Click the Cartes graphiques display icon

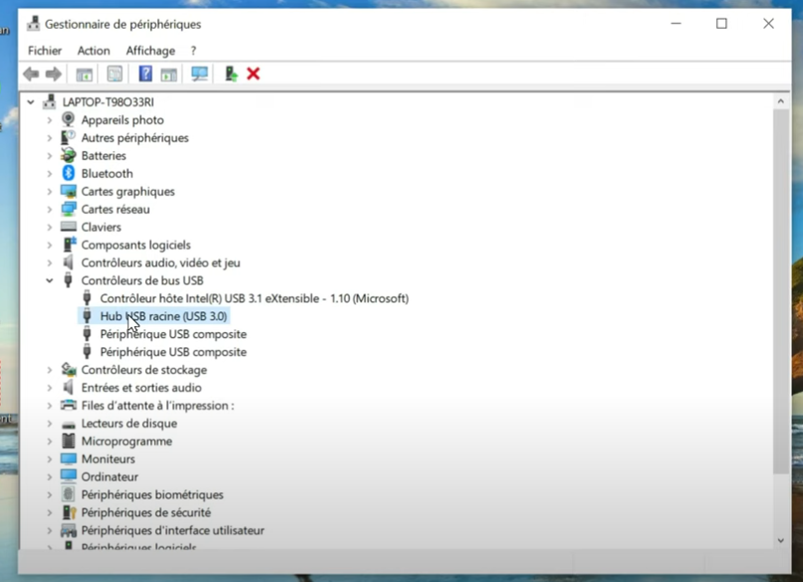pyautogui.click(x=68, y=191)
